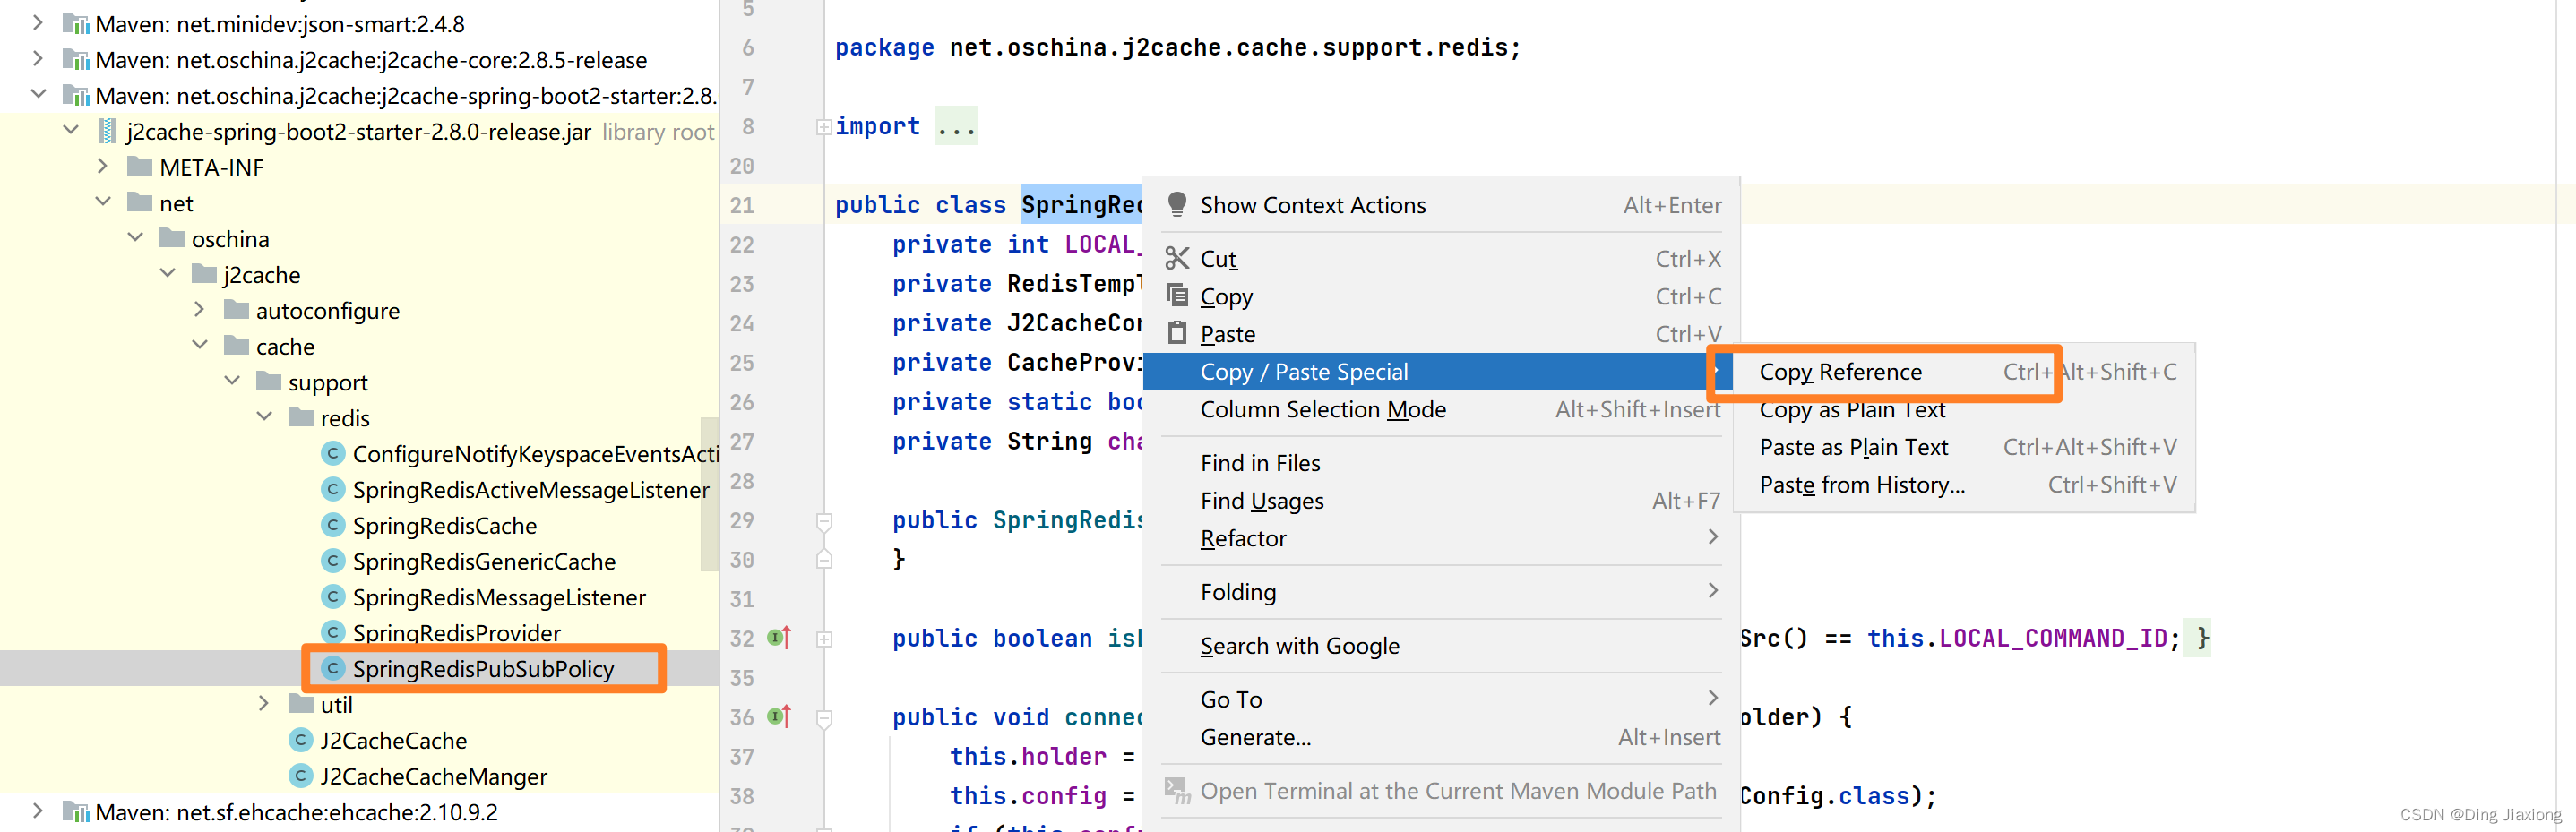2576x832 pixels.
Task: Click class icon of J2CacheCache
Action: click(x=301, y=740)
